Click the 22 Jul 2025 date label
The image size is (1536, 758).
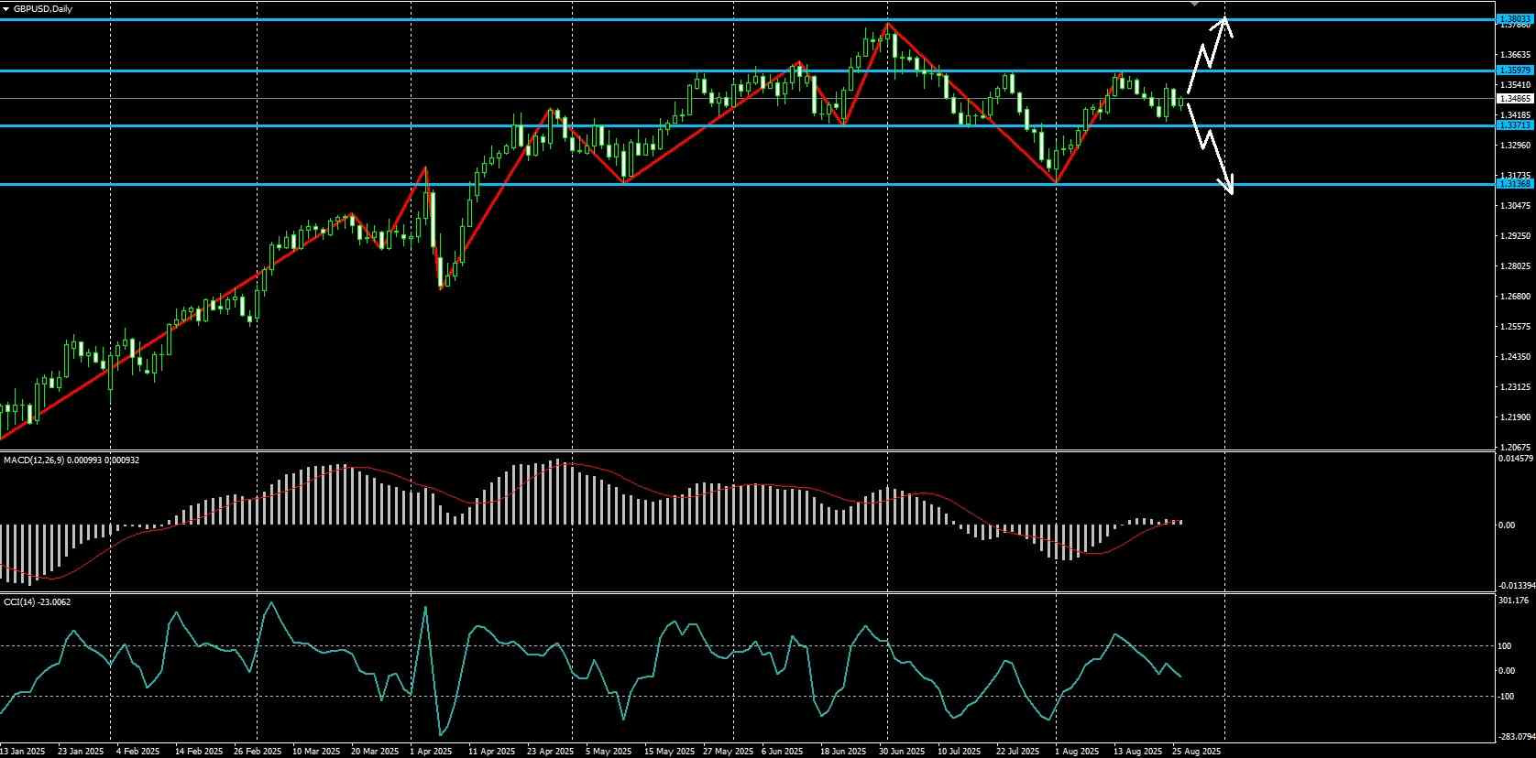point(1017,752)
